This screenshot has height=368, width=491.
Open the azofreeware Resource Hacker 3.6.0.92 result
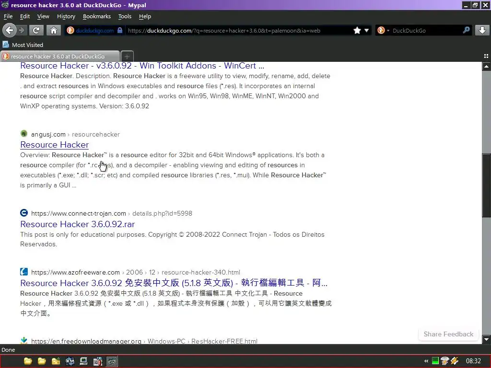(x=174, y=283)
